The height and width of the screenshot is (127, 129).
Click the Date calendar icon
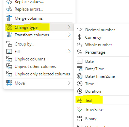pyautogui.click(x=80, y=61)
